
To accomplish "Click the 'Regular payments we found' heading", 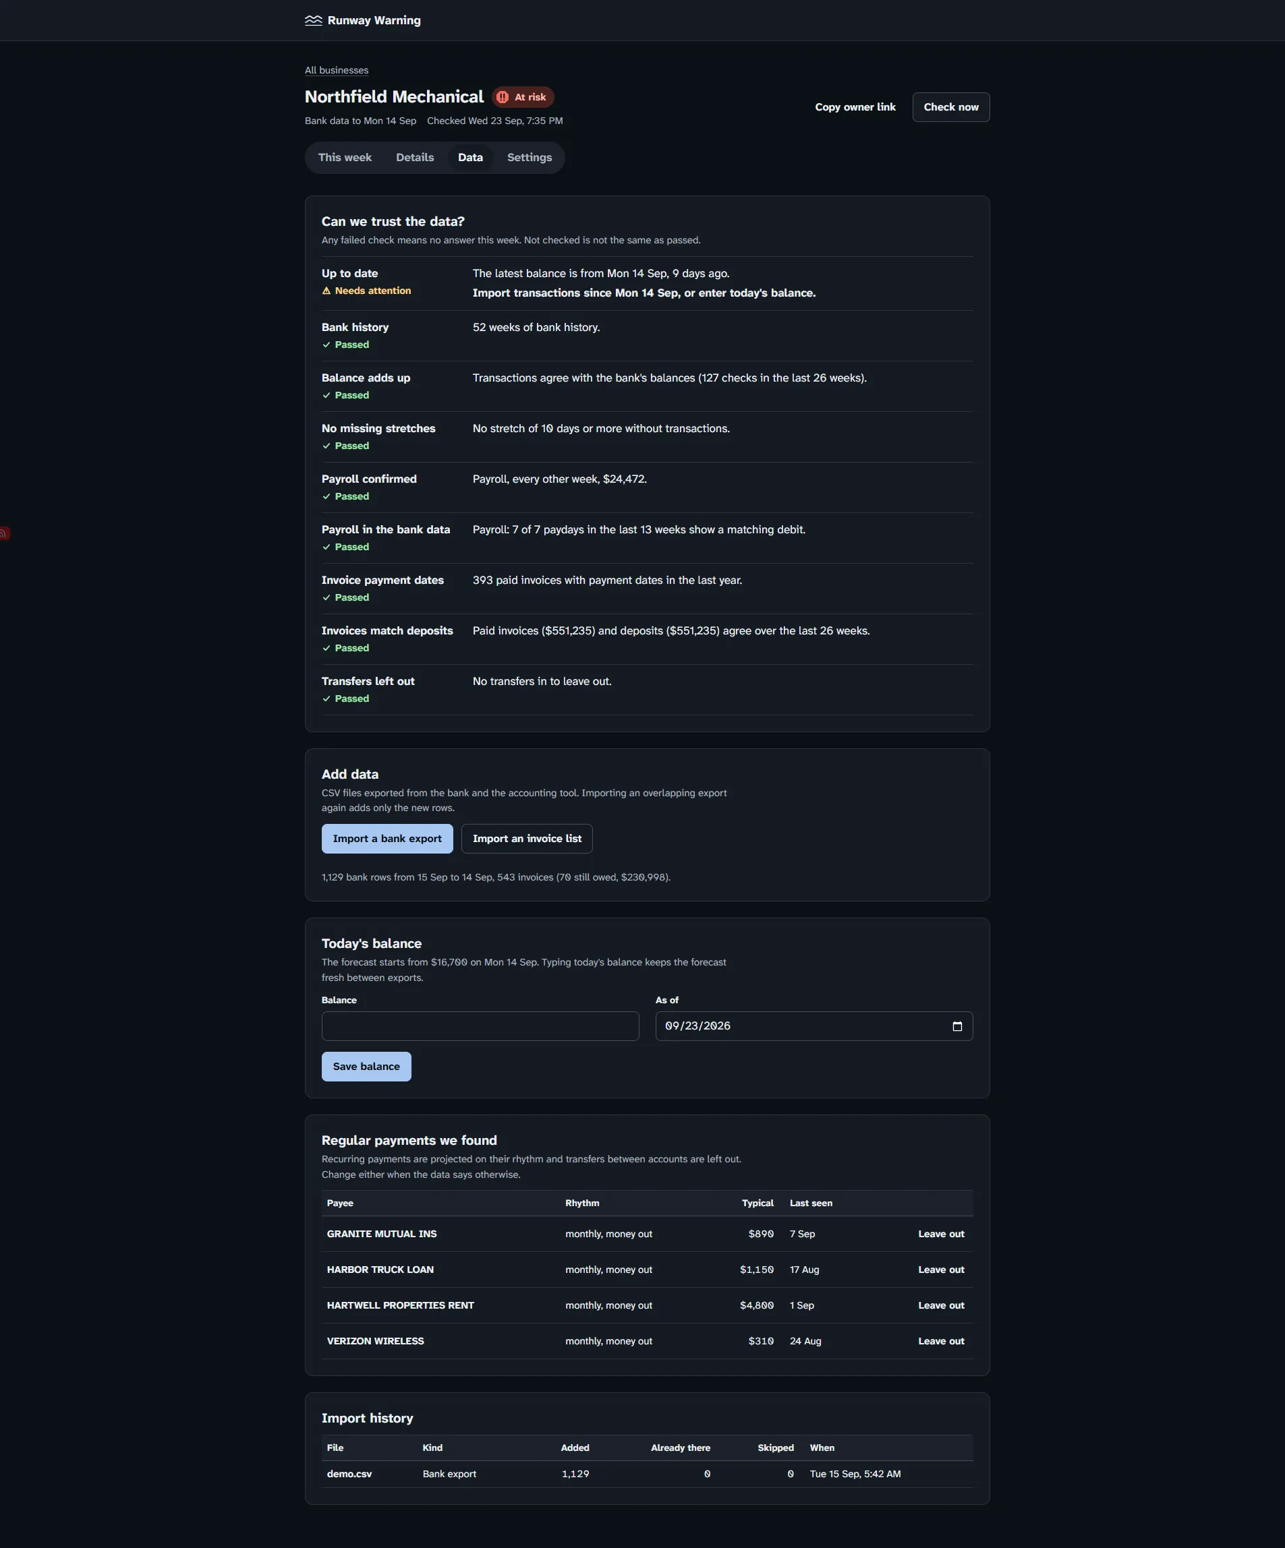I will point(409,1140).
